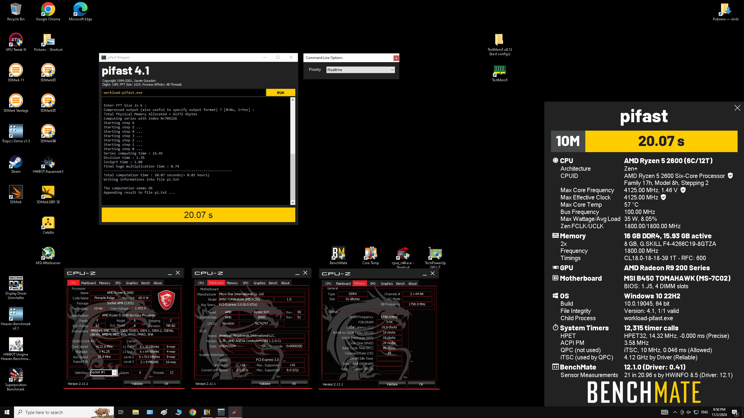Open the Pobrane — skrót folder shortcut
Screen dimensions: 744x418
click(x=725, y=12)
